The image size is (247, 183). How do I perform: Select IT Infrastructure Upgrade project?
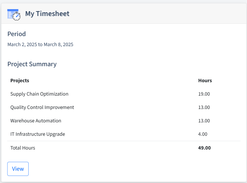click(x=38, y=134)
